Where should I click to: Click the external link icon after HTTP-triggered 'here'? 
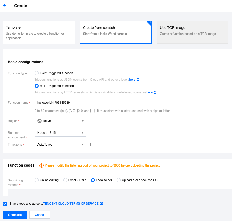click(x=155, y=92)
